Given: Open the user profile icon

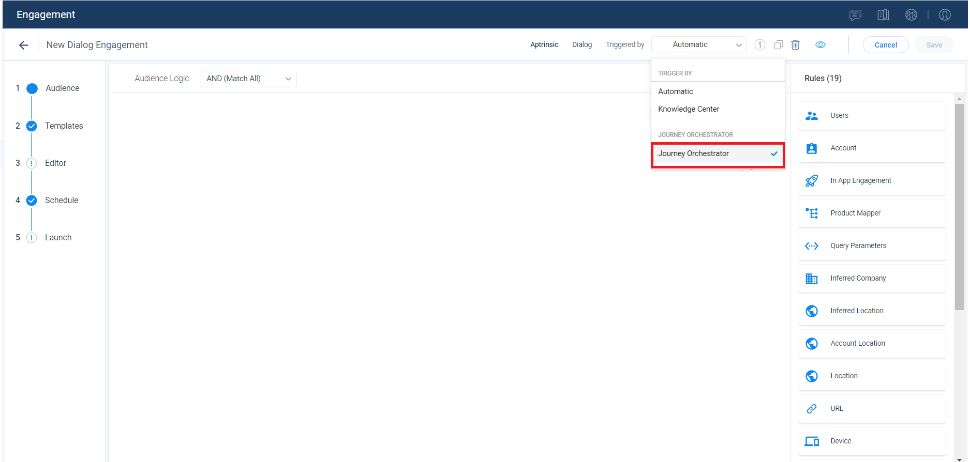Looking at the screenshot, I should click(945, 15).
